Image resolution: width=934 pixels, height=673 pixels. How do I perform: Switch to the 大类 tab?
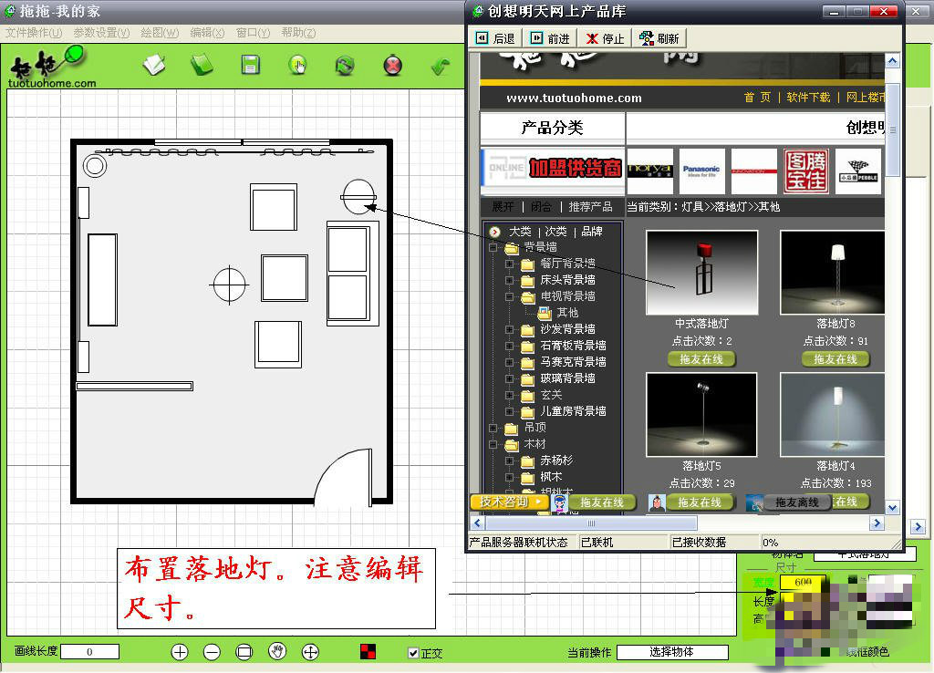pyautogui.click(x=520, y=231)
